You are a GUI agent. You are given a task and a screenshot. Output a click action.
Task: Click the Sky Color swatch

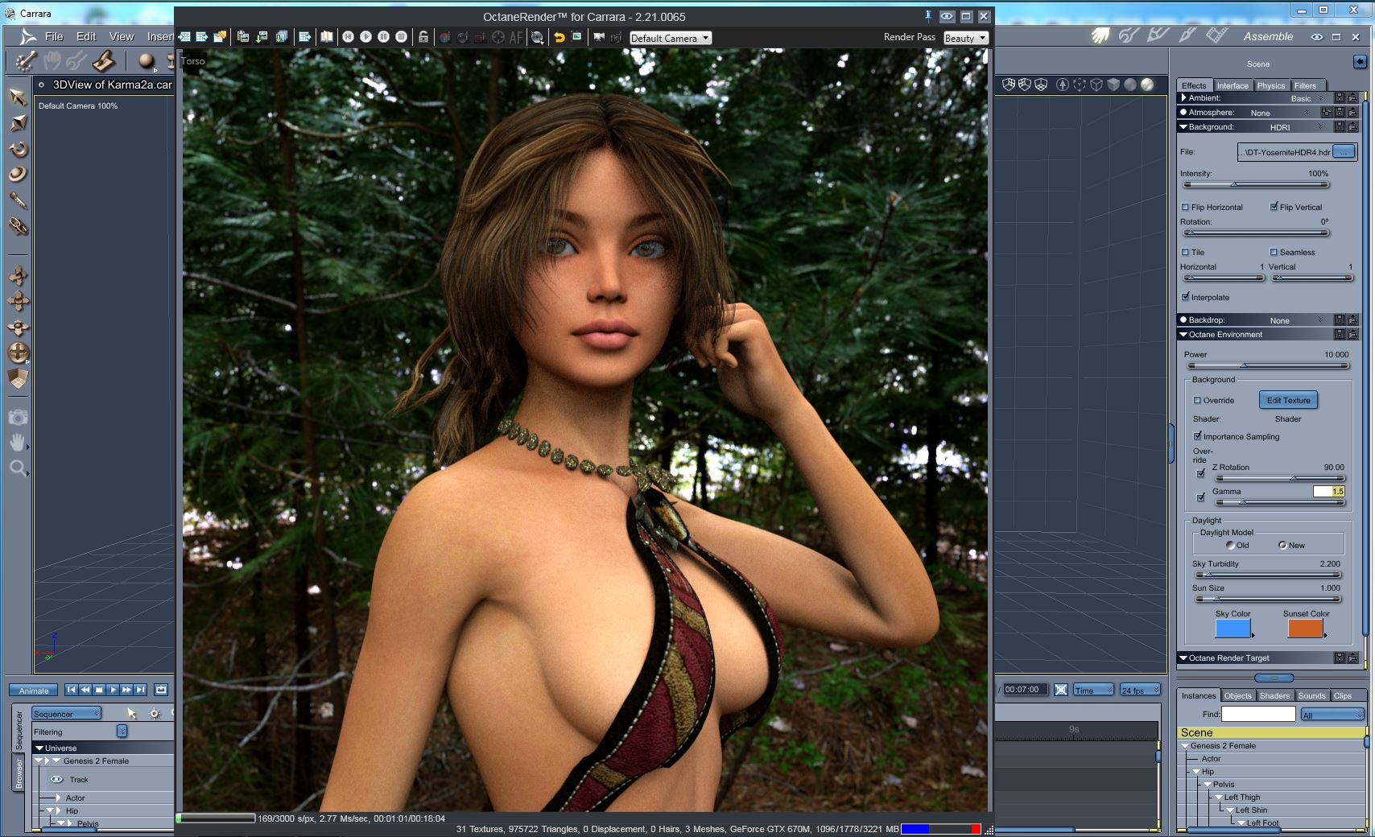pyautogui.click(x=1233, y=629)
